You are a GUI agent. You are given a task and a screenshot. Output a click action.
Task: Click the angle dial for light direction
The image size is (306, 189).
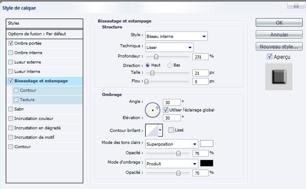tap(152, 110)
